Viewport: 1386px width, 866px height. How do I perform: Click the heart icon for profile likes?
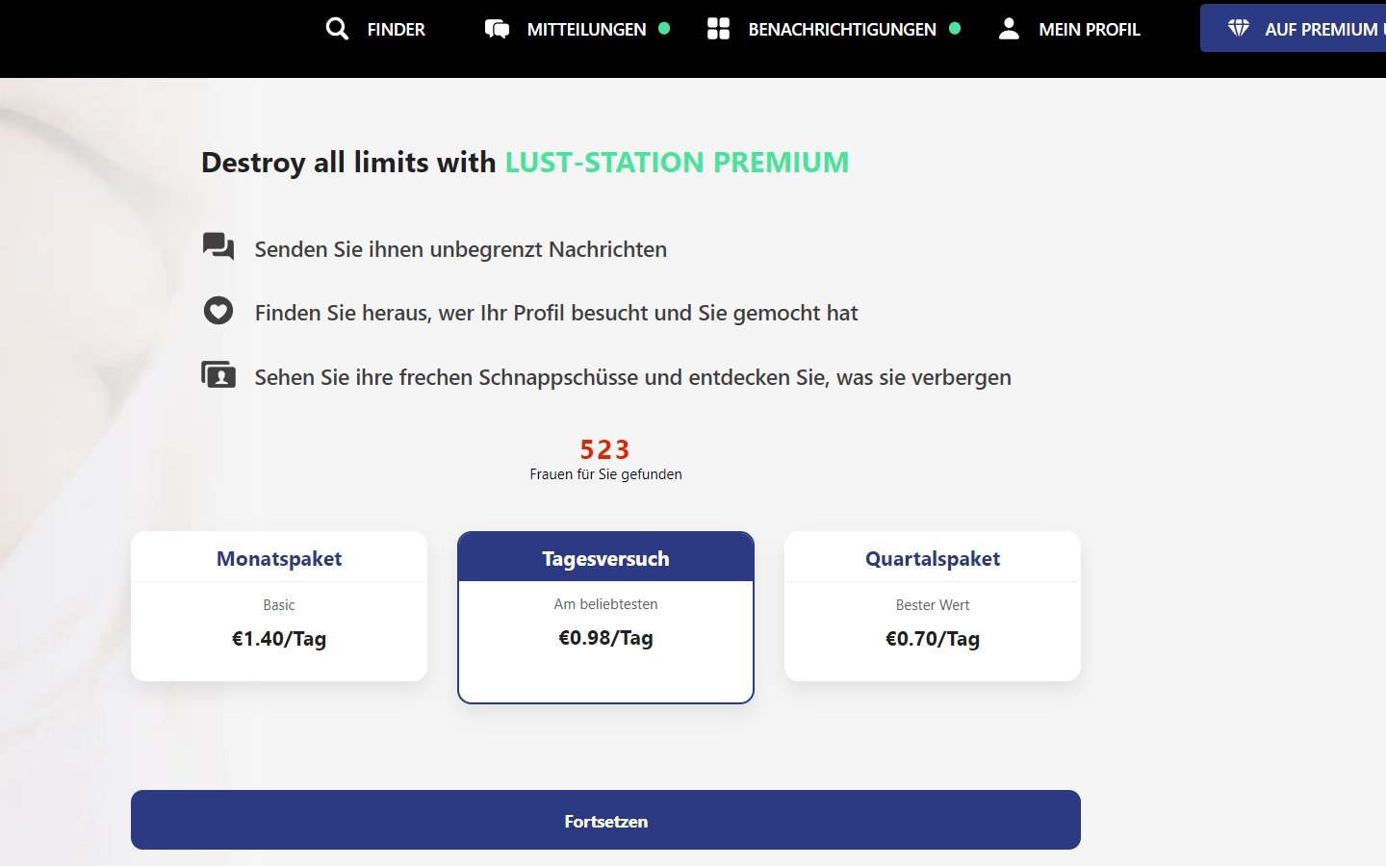pyautogui.click(x=218, y=311)
